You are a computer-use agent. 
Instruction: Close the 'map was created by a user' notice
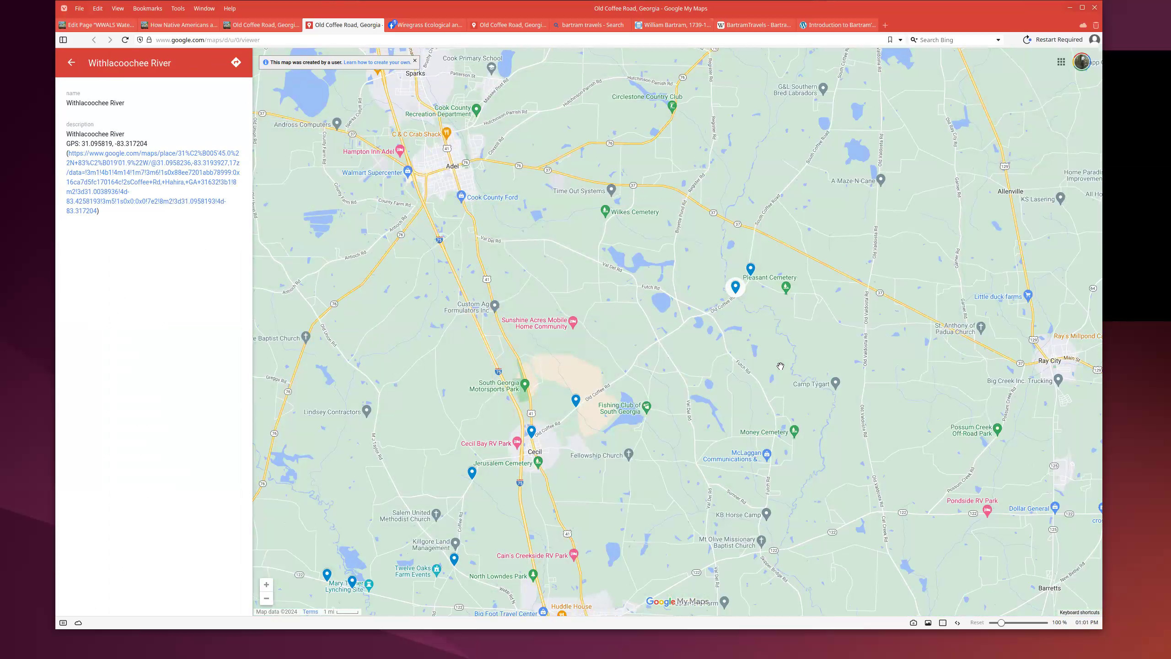tap(415, 60)
